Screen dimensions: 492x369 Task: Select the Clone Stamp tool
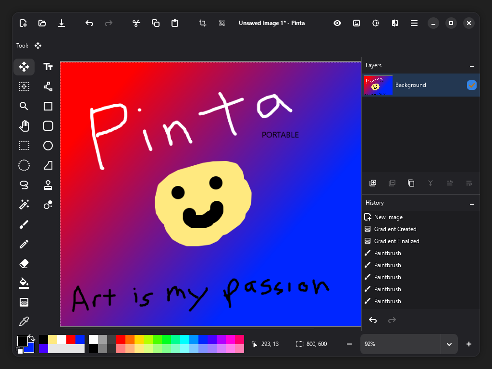point(48,185)
